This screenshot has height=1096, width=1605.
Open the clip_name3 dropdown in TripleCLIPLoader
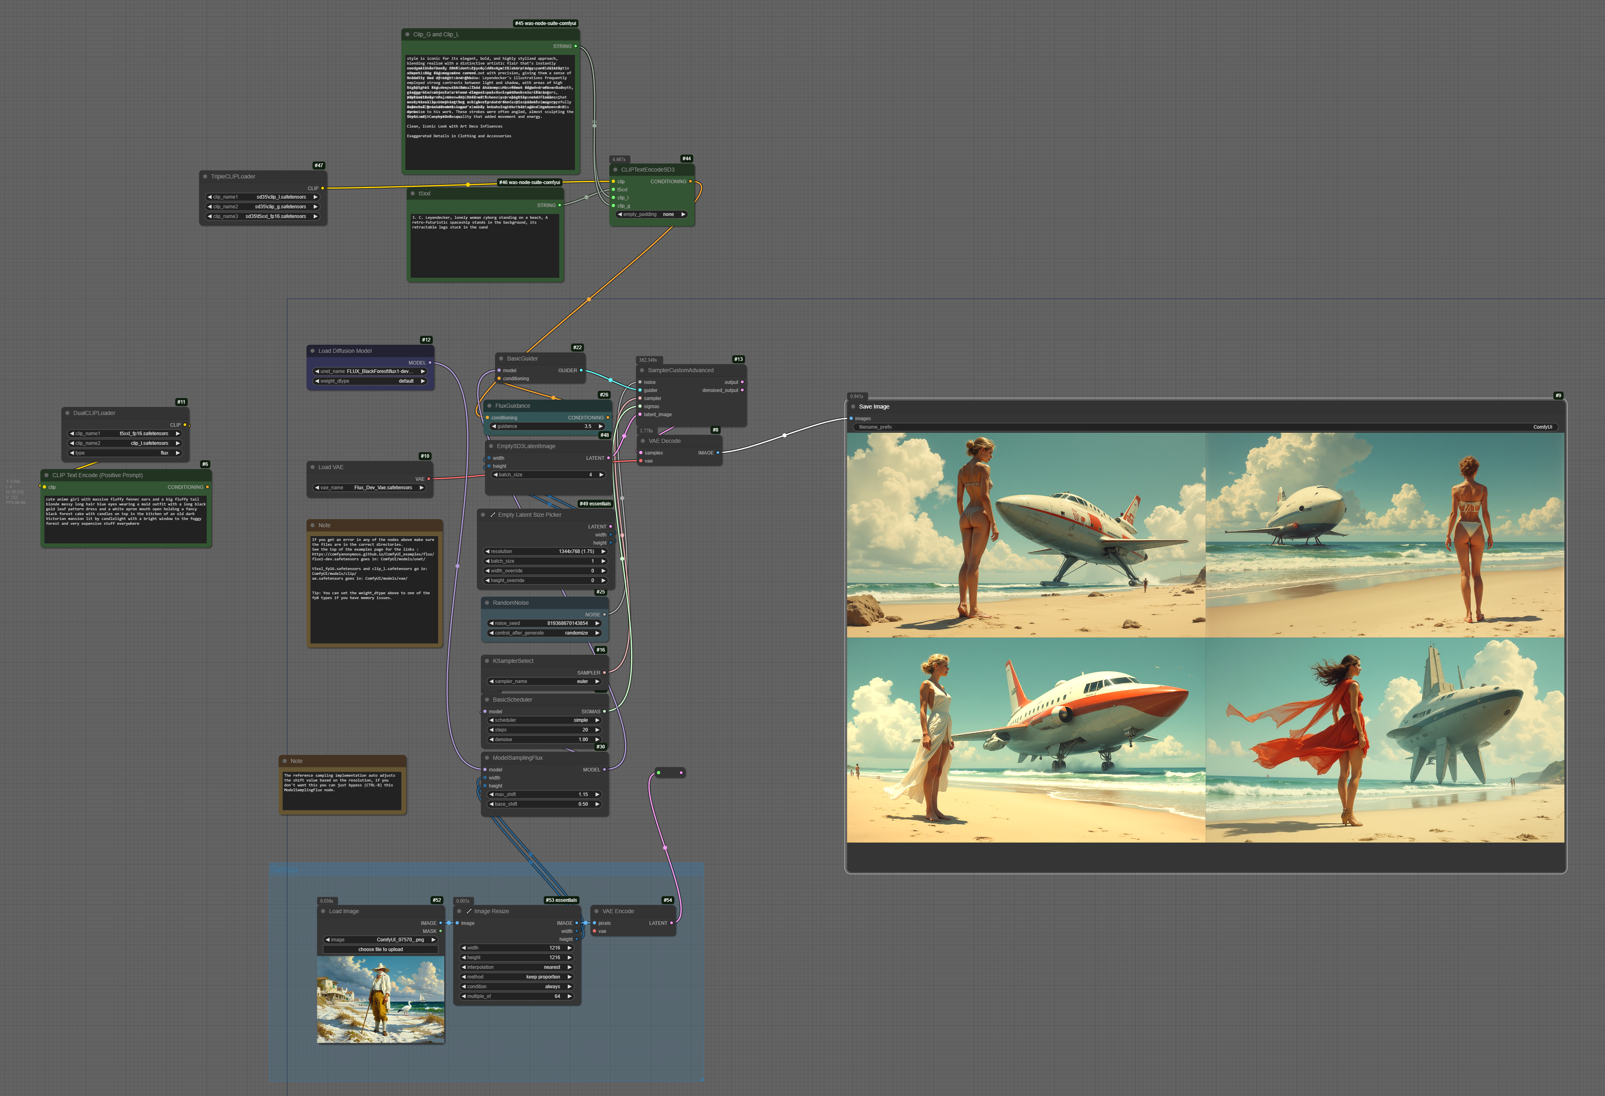point(262,217)
